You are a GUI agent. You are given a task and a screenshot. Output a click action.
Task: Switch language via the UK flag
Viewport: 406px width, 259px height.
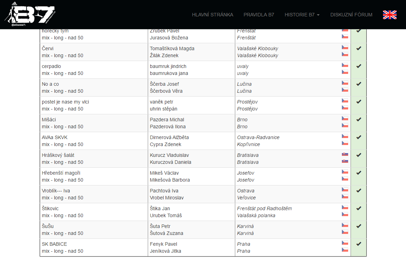click(x=390, y=15)
